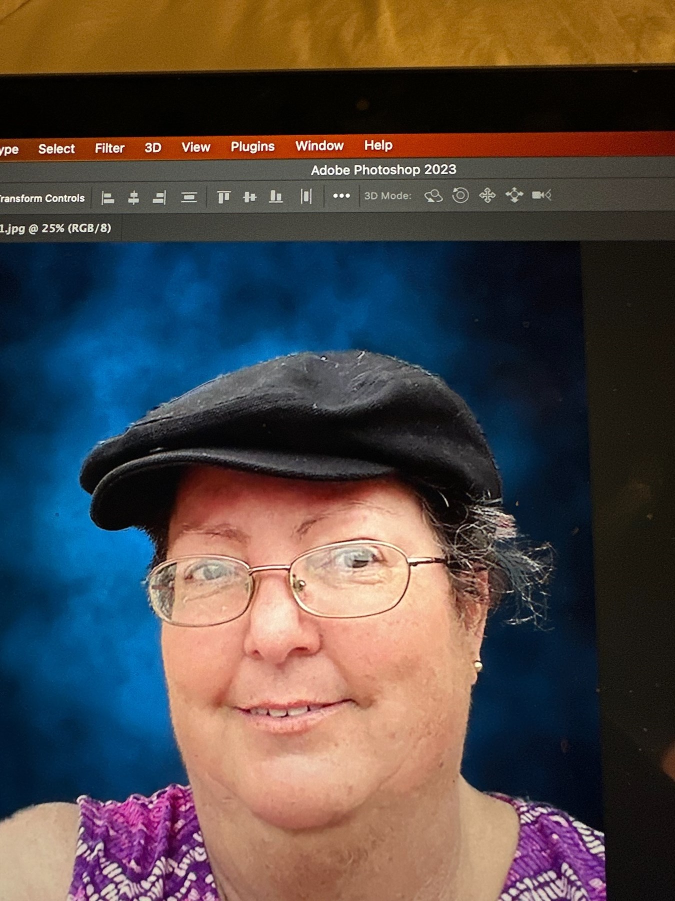The width and height of the screenshot is (675, 901).
Task: Switch to the 1.jpg @ 25% document tab
Action: [x=55, y=228]
